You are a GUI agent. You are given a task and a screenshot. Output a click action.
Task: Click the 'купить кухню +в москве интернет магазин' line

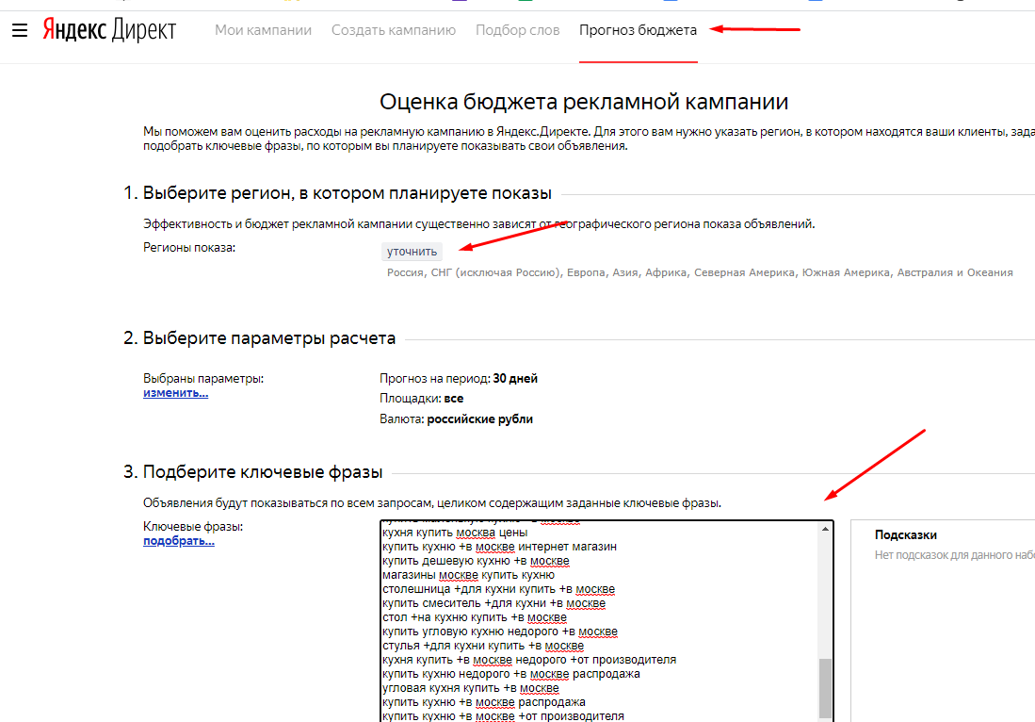click(x=498, y=547)
